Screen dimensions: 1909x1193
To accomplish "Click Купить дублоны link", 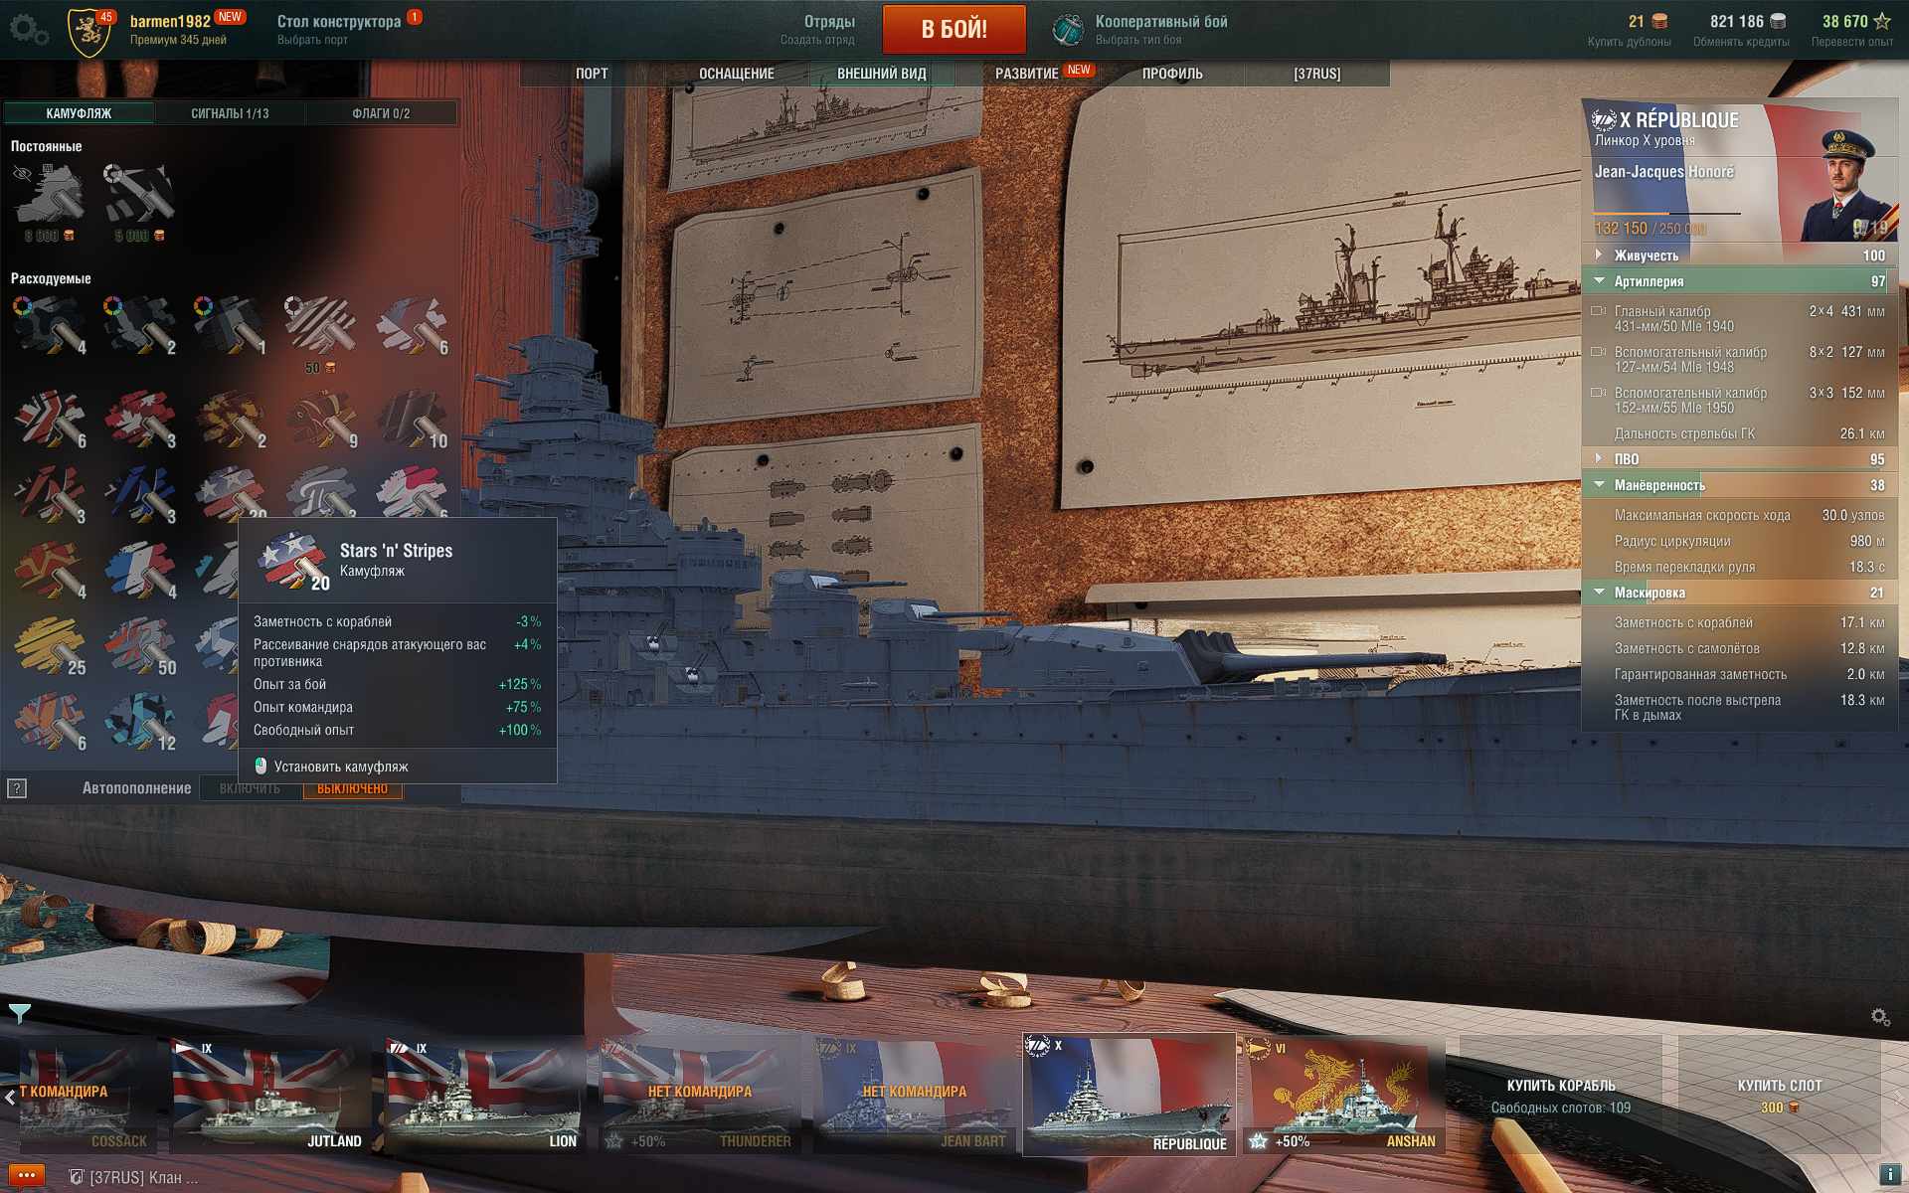I will [x=1629, y=42].
